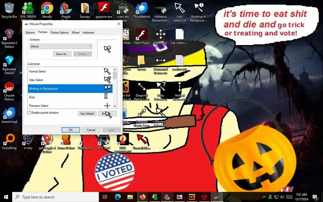Open File Explorer from the taskbar

click(x=130, y=197)
